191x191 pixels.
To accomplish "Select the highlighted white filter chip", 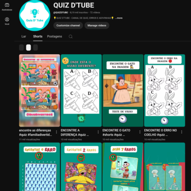I will point(28,48).
